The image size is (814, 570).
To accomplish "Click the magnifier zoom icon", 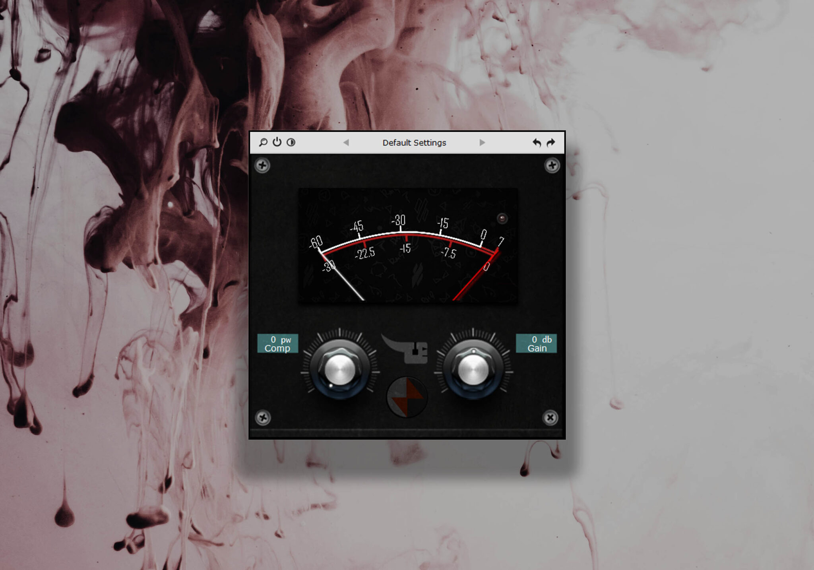I will [x=263, y=142].
